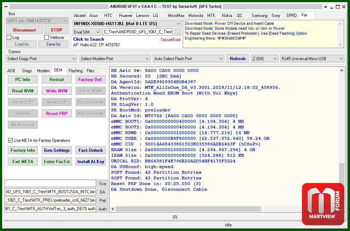Click the window system menu icon

tap(6, 6)
